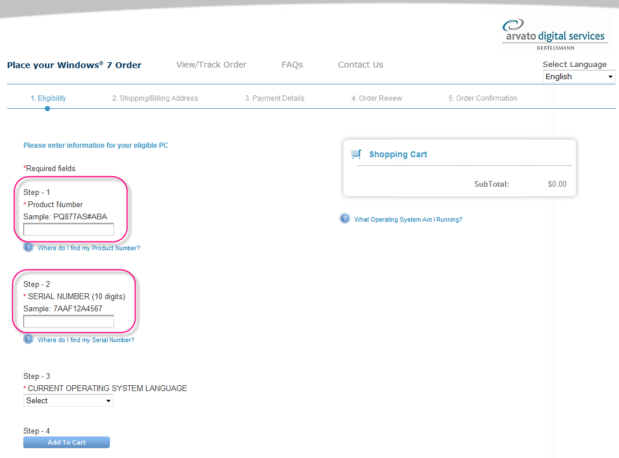Click the arvato digital services logo
The width and height of the screenshot is (619, 458).
point(554,34)
